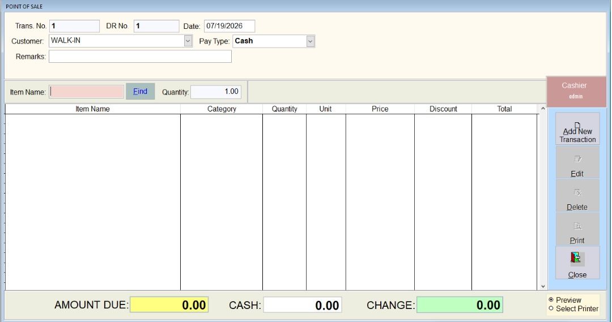The width and height of the screenshot is (612, 322).
Task: Click the Add New Transaction page icon
Action: pyautogui.click(x=577, y=125)
